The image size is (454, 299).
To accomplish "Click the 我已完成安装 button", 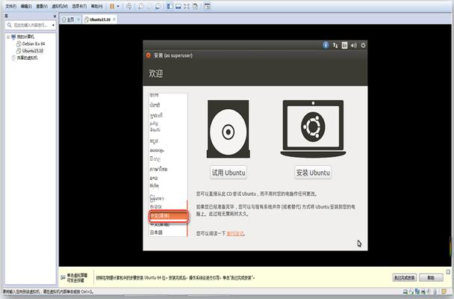I will pyautogui.click(x=405, y=278).
